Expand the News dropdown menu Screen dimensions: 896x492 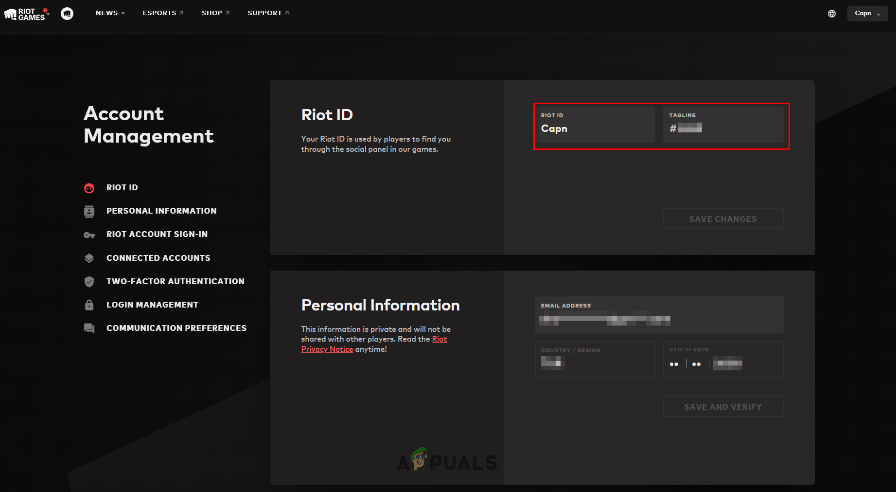tap(110, 13)
